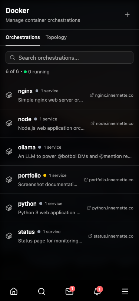
Task: Click the magnifier icon in search field
Action: pyautogui.click(x=13, y=57)
